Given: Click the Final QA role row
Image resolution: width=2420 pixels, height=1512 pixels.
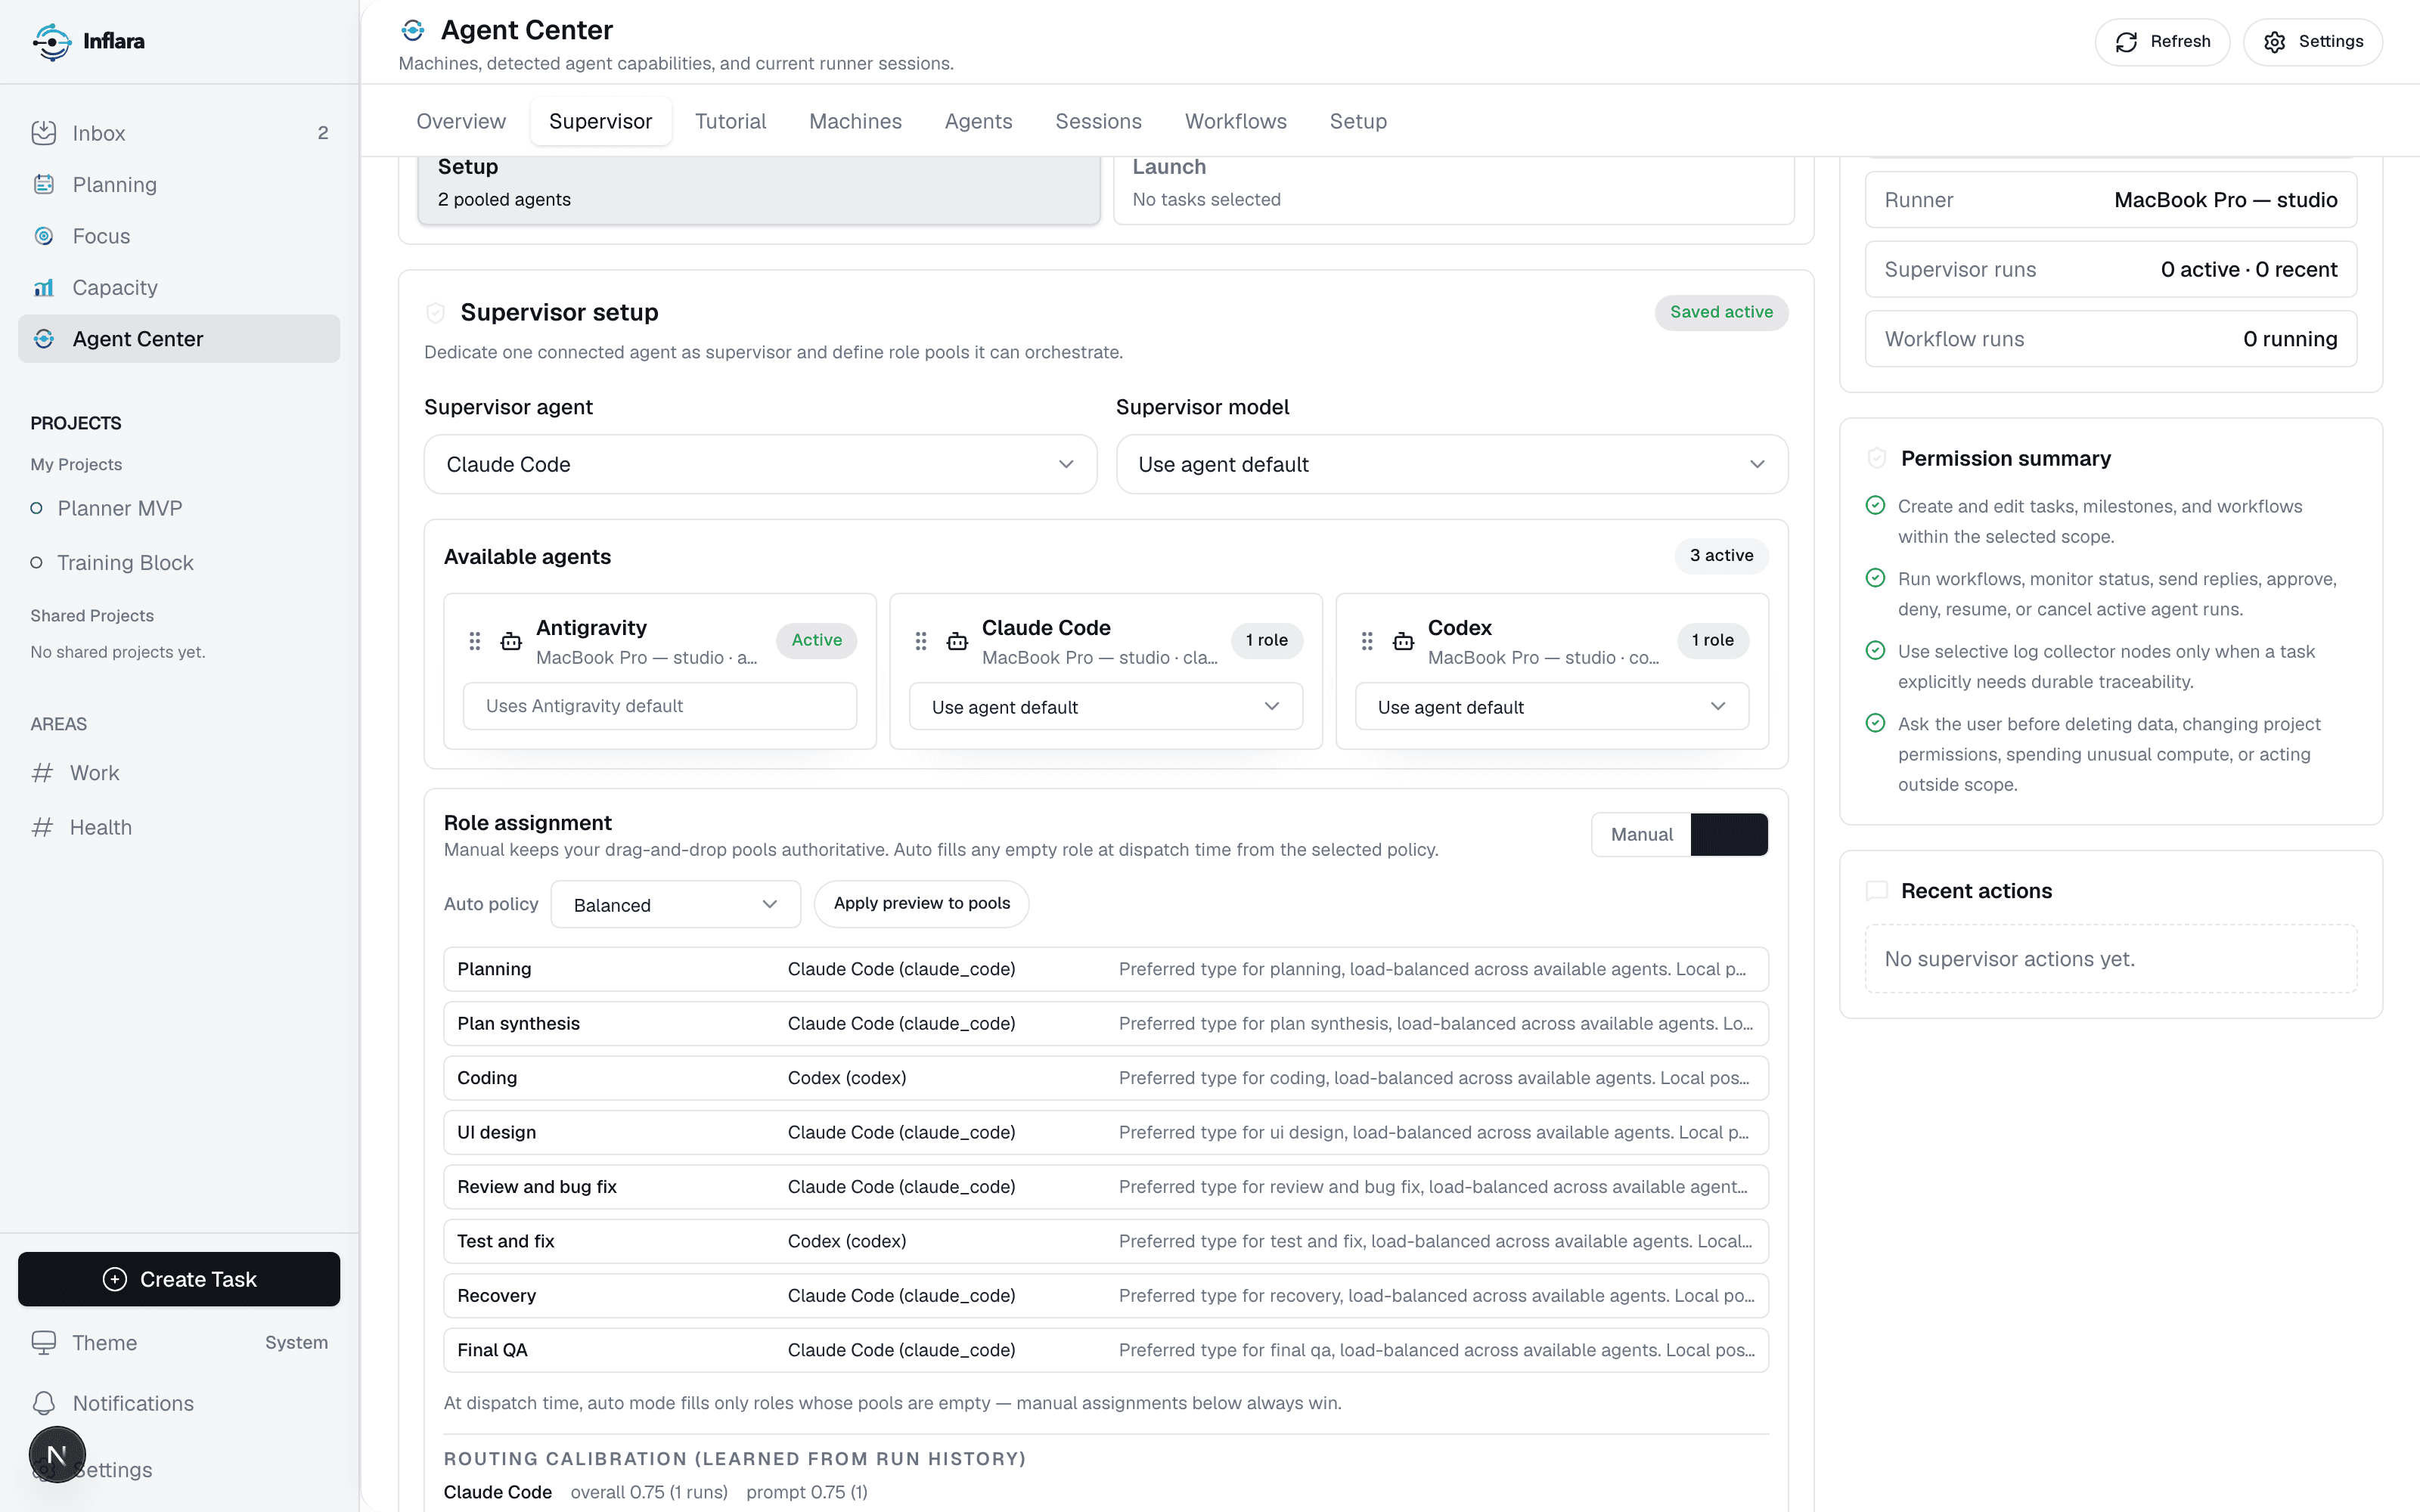Looking at the screenshot, I should pyautogui.click(x=1106, y=1350).
